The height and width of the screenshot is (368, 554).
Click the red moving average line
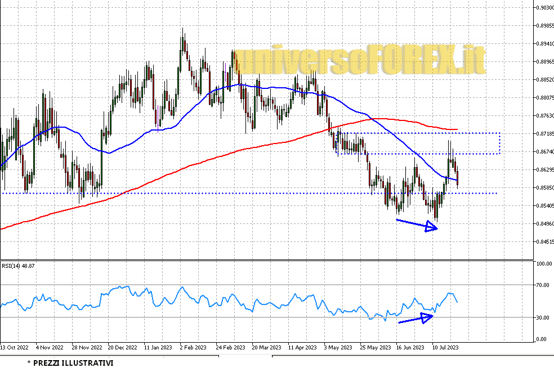pos(169,173)
